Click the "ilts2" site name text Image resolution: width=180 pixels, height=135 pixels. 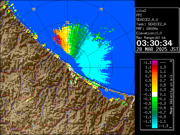pos(141,11)
